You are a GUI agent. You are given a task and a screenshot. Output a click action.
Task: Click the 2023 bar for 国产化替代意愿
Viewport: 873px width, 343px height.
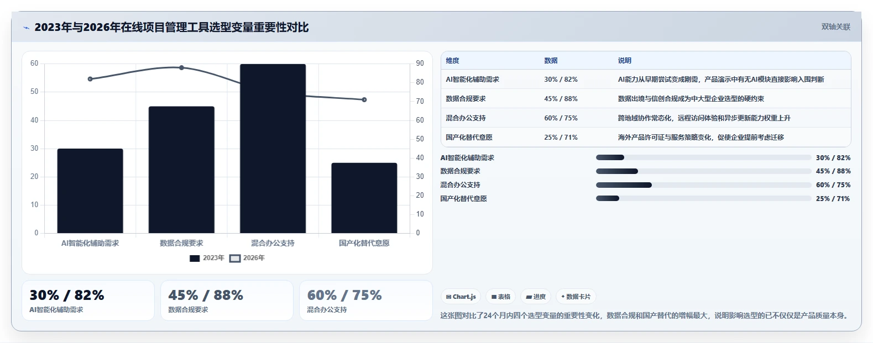coord(364,198)
